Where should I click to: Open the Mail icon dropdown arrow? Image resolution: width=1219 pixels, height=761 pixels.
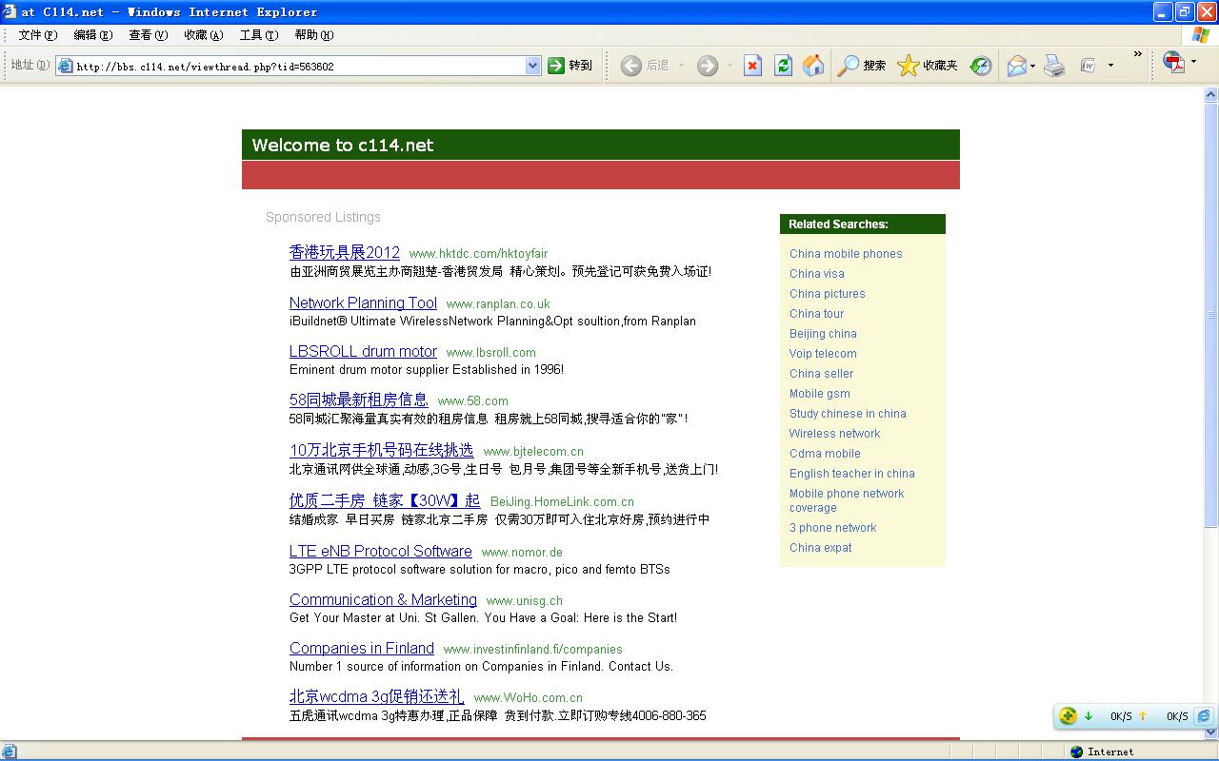pos(1033,66)
